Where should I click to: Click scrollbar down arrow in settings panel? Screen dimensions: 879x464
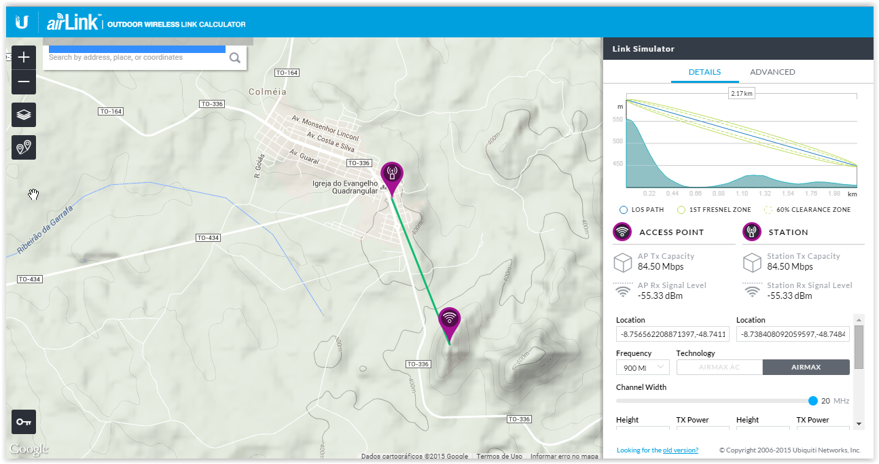click(x=859, y=424)
